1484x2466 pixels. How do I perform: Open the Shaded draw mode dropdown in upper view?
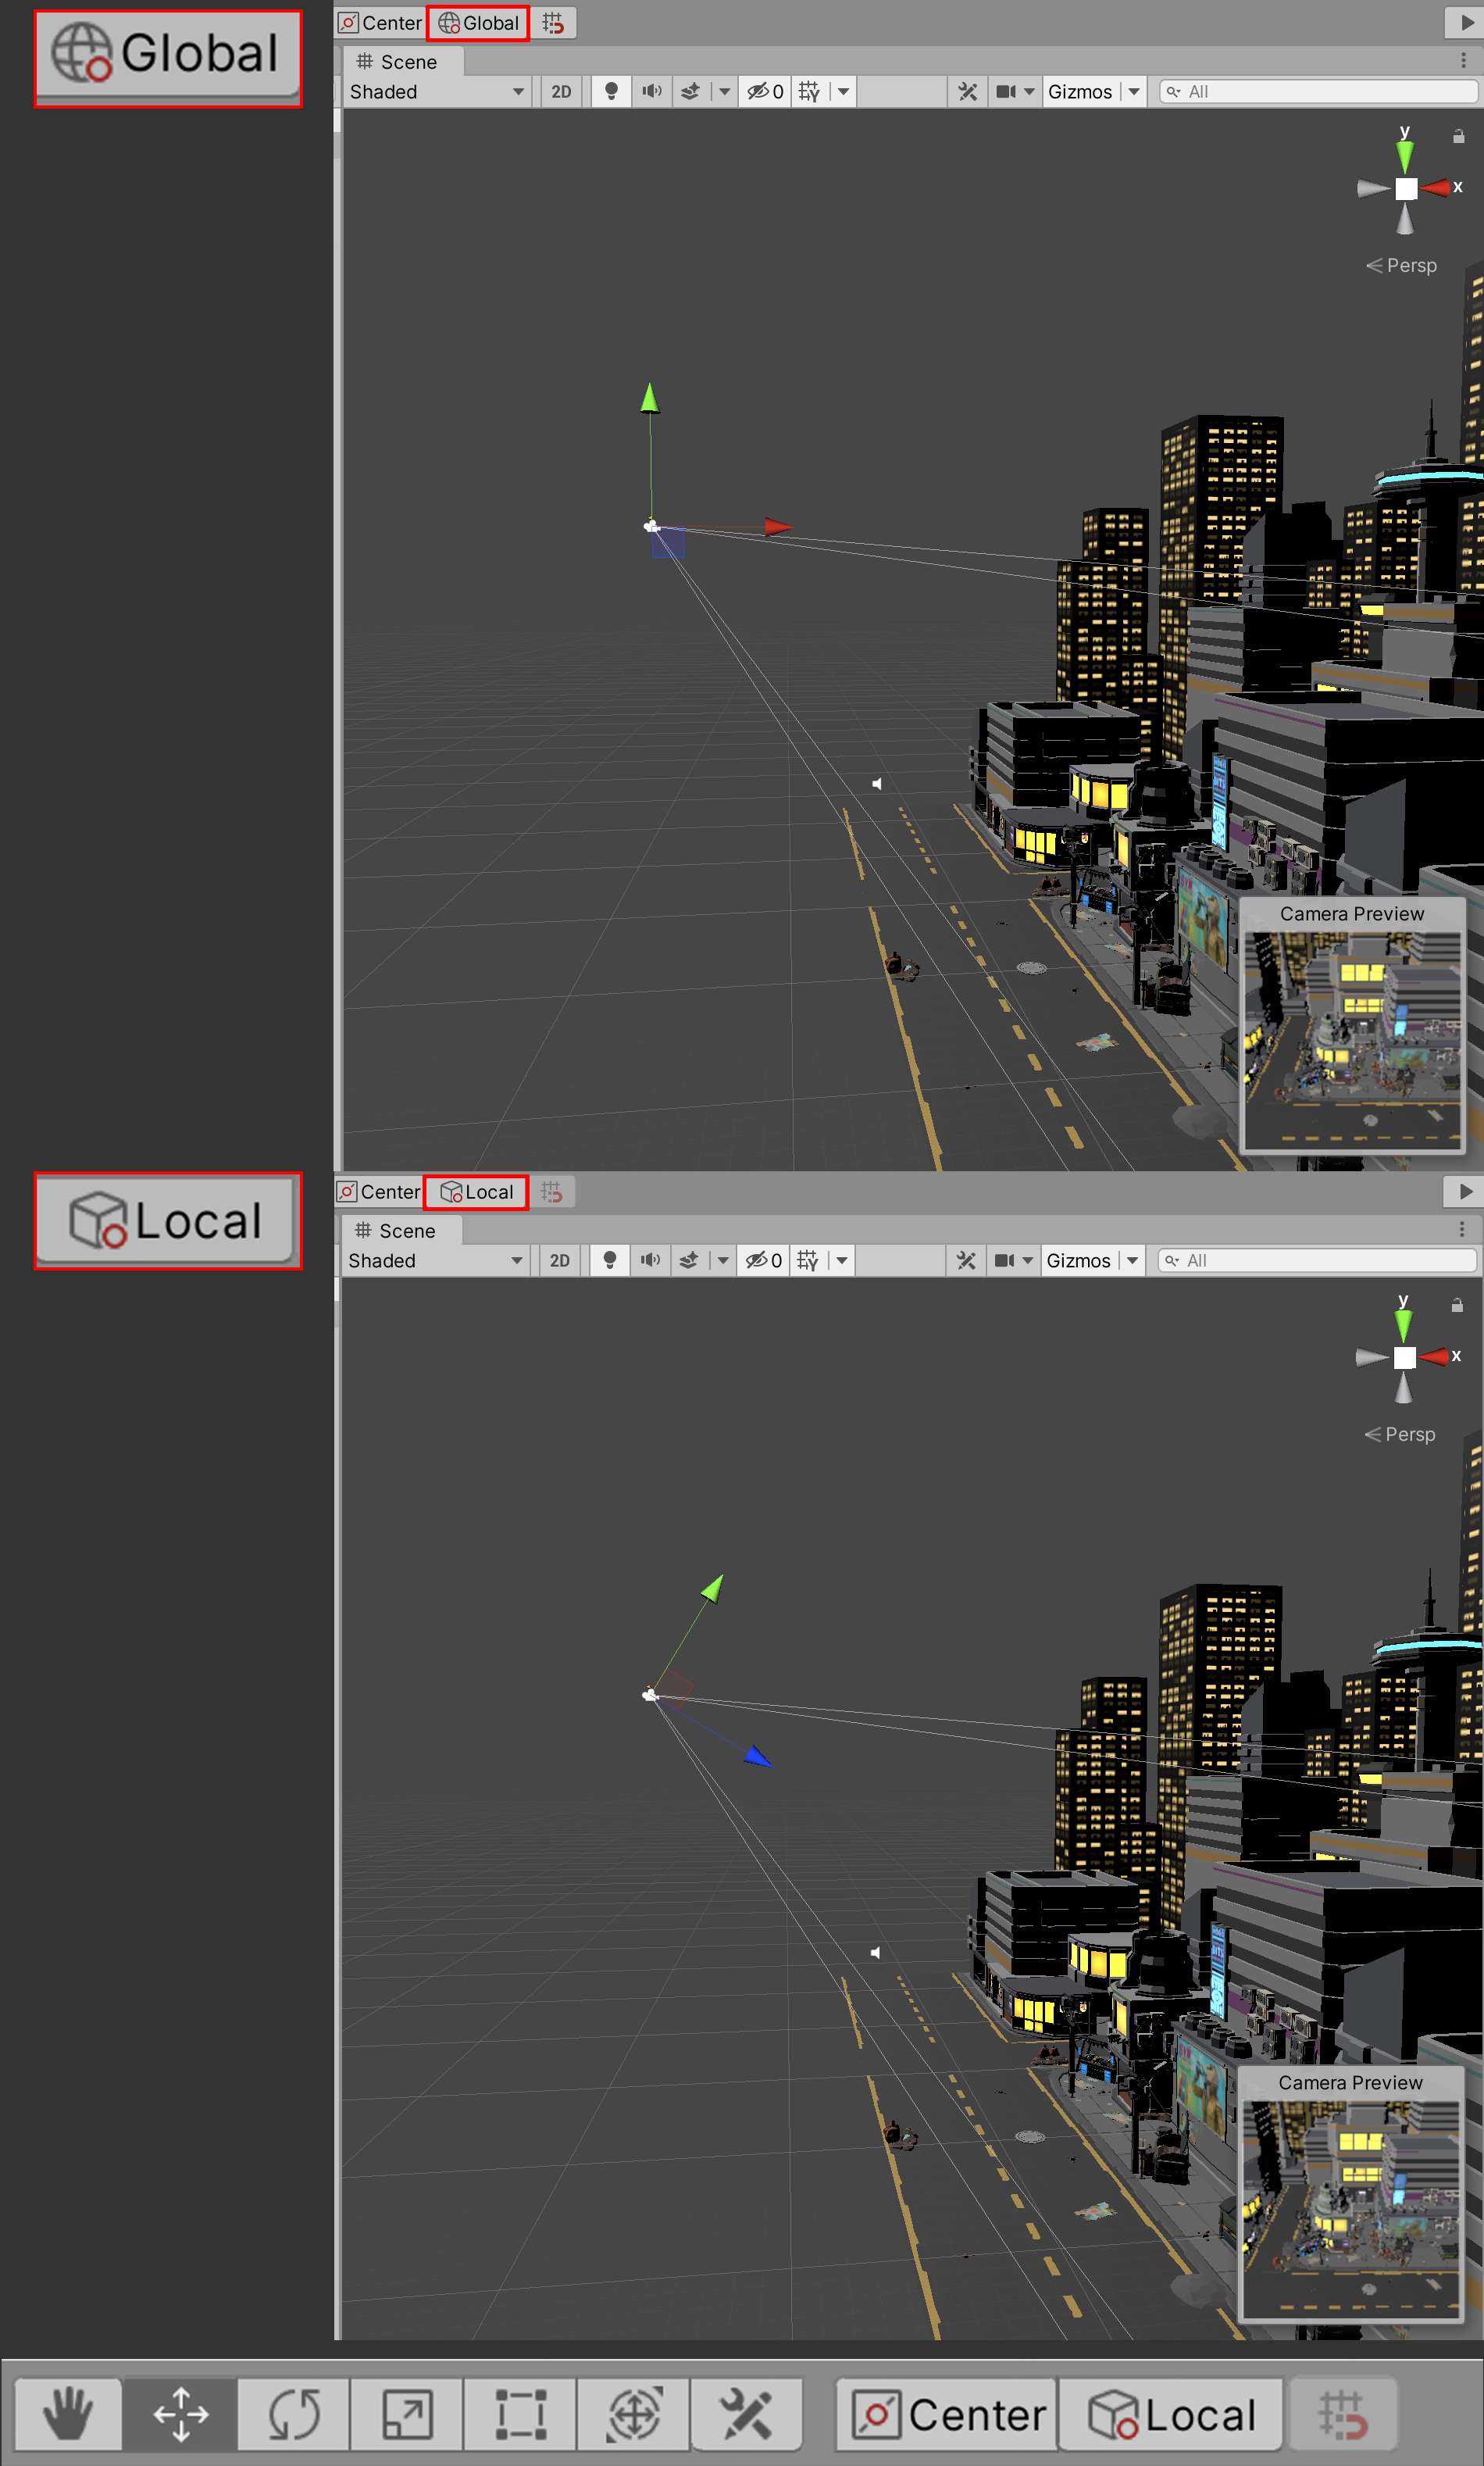pyautogui.click(x=436, y=92)
